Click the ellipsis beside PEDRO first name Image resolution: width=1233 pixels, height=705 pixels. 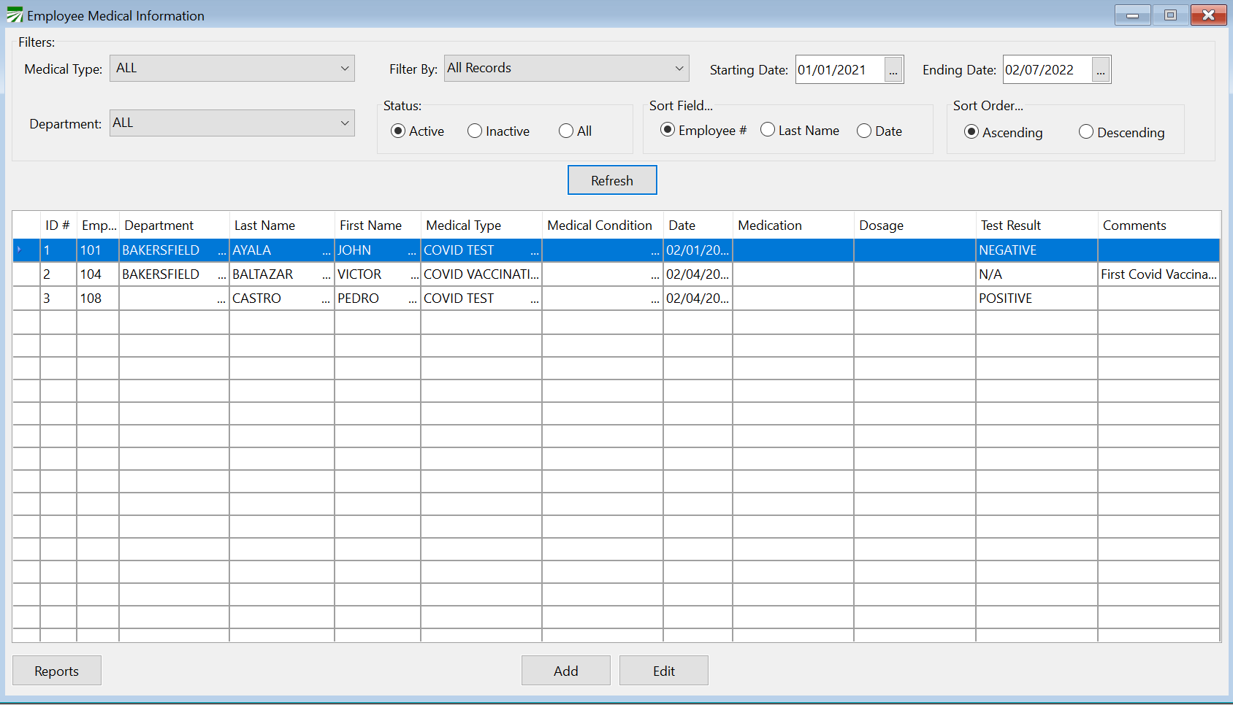click(x=413, y=299)
